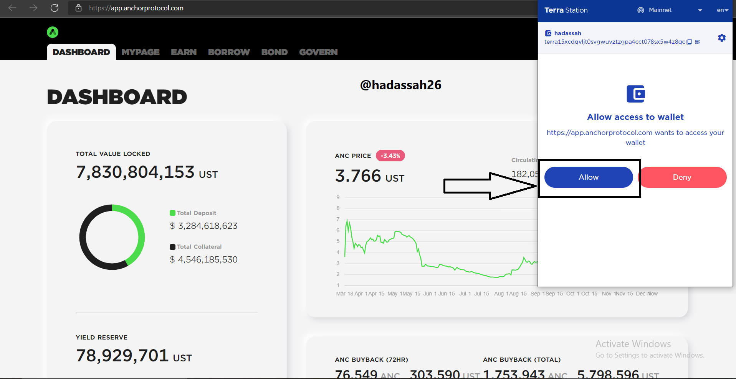736x379 pixels.
Task: Show the wallet address QR code
Action: (698, 42)
